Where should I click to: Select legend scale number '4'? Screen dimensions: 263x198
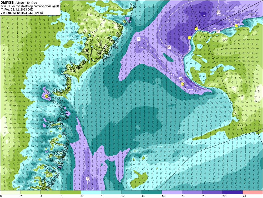(41, 196)
